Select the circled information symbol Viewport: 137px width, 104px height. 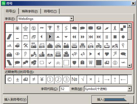[x=115, y=63]
